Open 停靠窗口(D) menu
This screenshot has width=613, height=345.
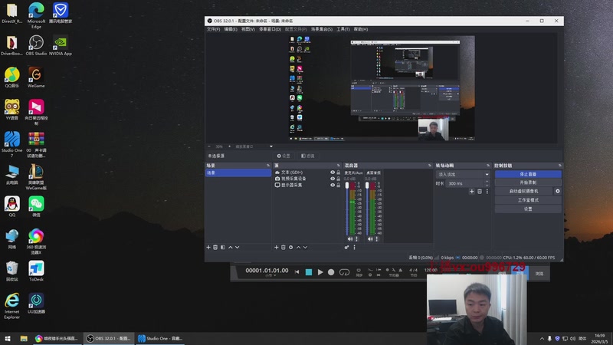point(270,29)
